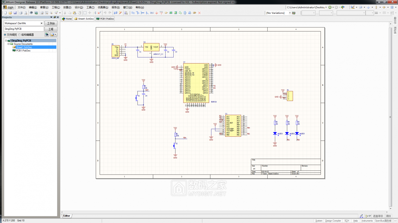Open dropdown arrow next to the grids icon
Viewport: 398px width, 223px height.
click(396, 7)
